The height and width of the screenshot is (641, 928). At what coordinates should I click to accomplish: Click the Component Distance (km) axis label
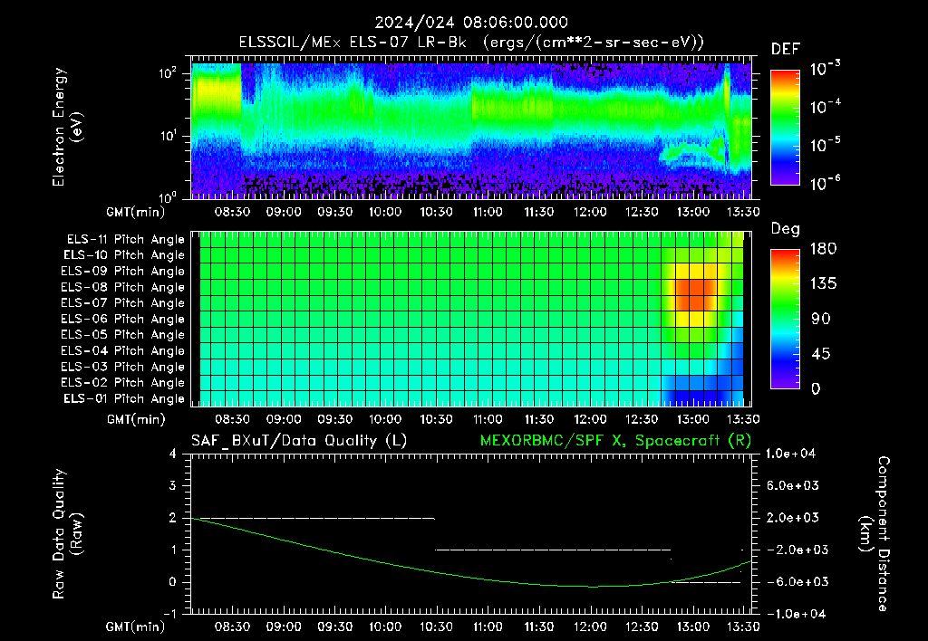(x=875, y=534)
